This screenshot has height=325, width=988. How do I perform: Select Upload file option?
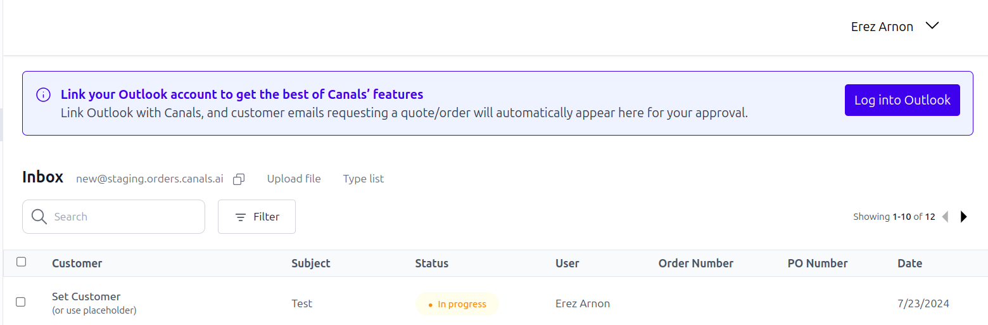coord(294,179)
